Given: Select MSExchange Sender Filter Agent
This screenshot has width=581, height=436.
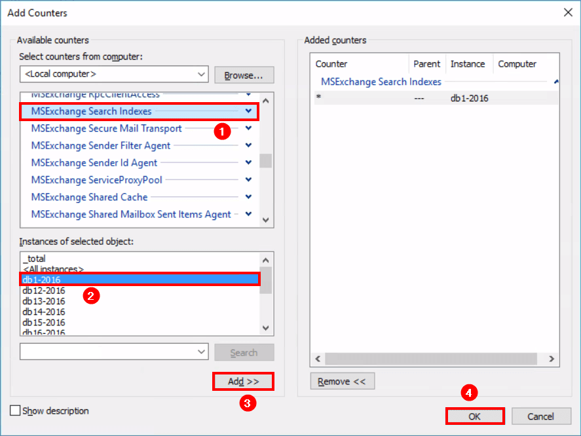Looking at the screenshot, I should point(100,145).
